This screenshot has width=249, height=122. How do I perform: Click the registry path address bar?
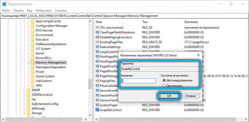(x=125, y=16)
